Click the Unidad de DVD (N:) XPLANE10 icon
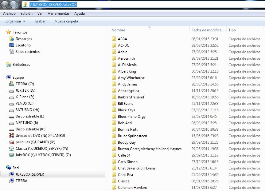Screen dimensions: 265x191 (x=12, y=135)
